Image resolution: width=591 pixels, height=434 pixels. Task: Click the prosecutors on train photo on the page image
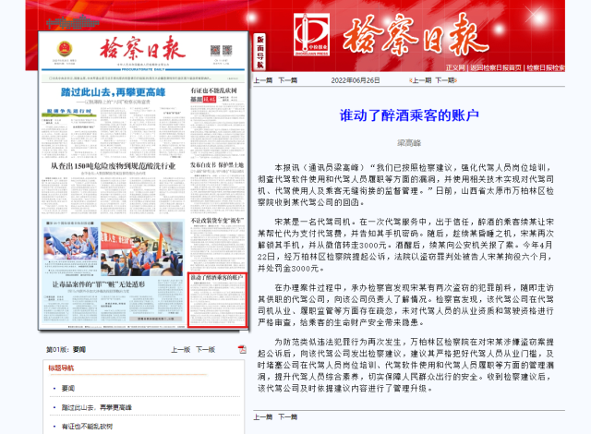pyautogui.click(x=141, y=248)
